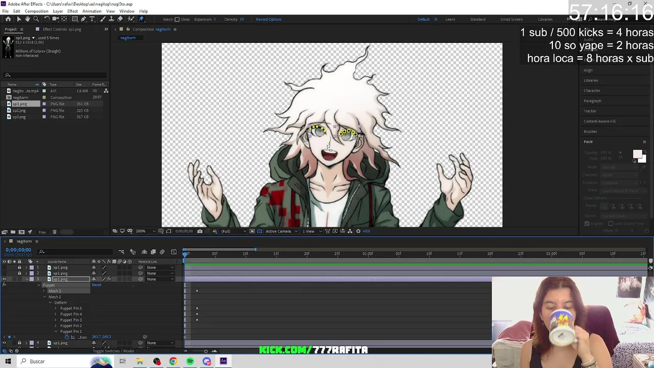Select the Puppet Pin tool
This screenshot has height=368, width=654.
pos(141,19)
